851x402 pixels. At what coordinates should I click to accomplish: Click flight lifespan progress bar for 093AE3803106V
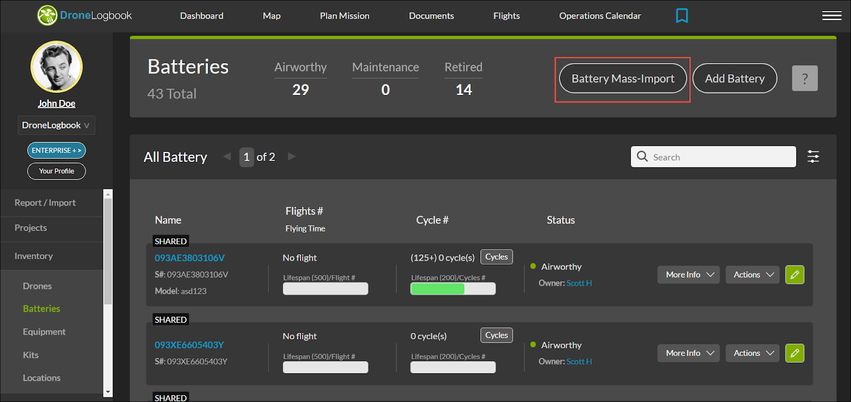[x=326, y=289]
